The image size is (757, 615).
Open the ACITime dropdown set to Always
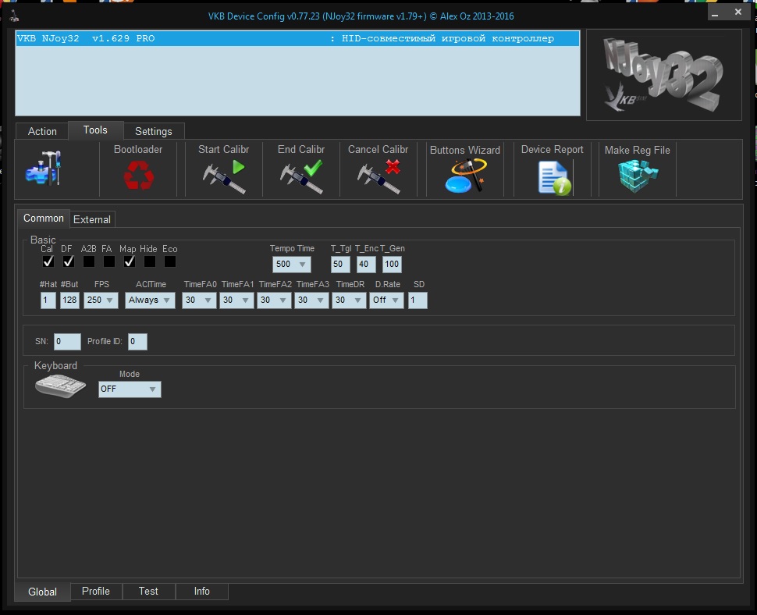coord(150,300)
